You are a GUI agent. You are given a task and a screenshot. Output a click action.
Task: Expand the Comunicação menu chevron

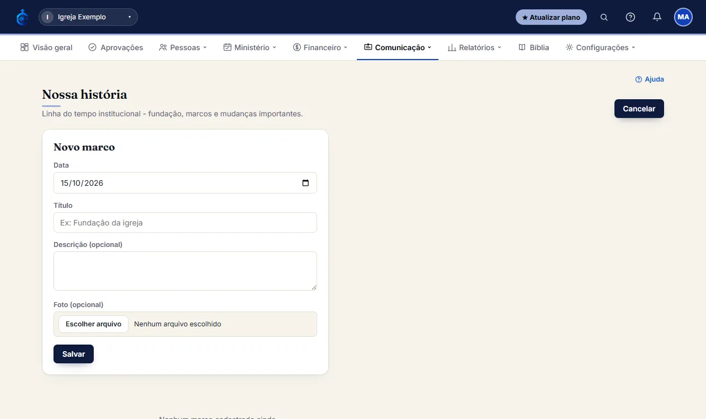[430, 47]
